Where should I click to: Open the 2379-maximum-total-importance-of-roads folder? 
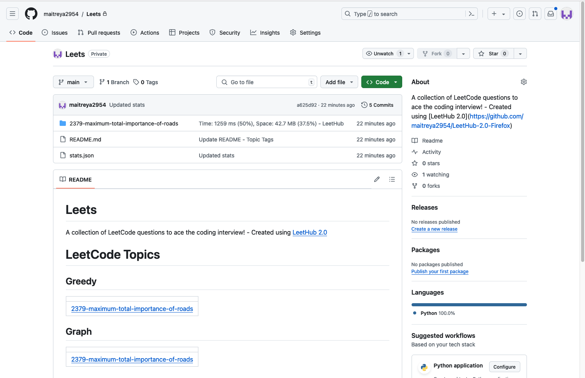pos(124,124)
